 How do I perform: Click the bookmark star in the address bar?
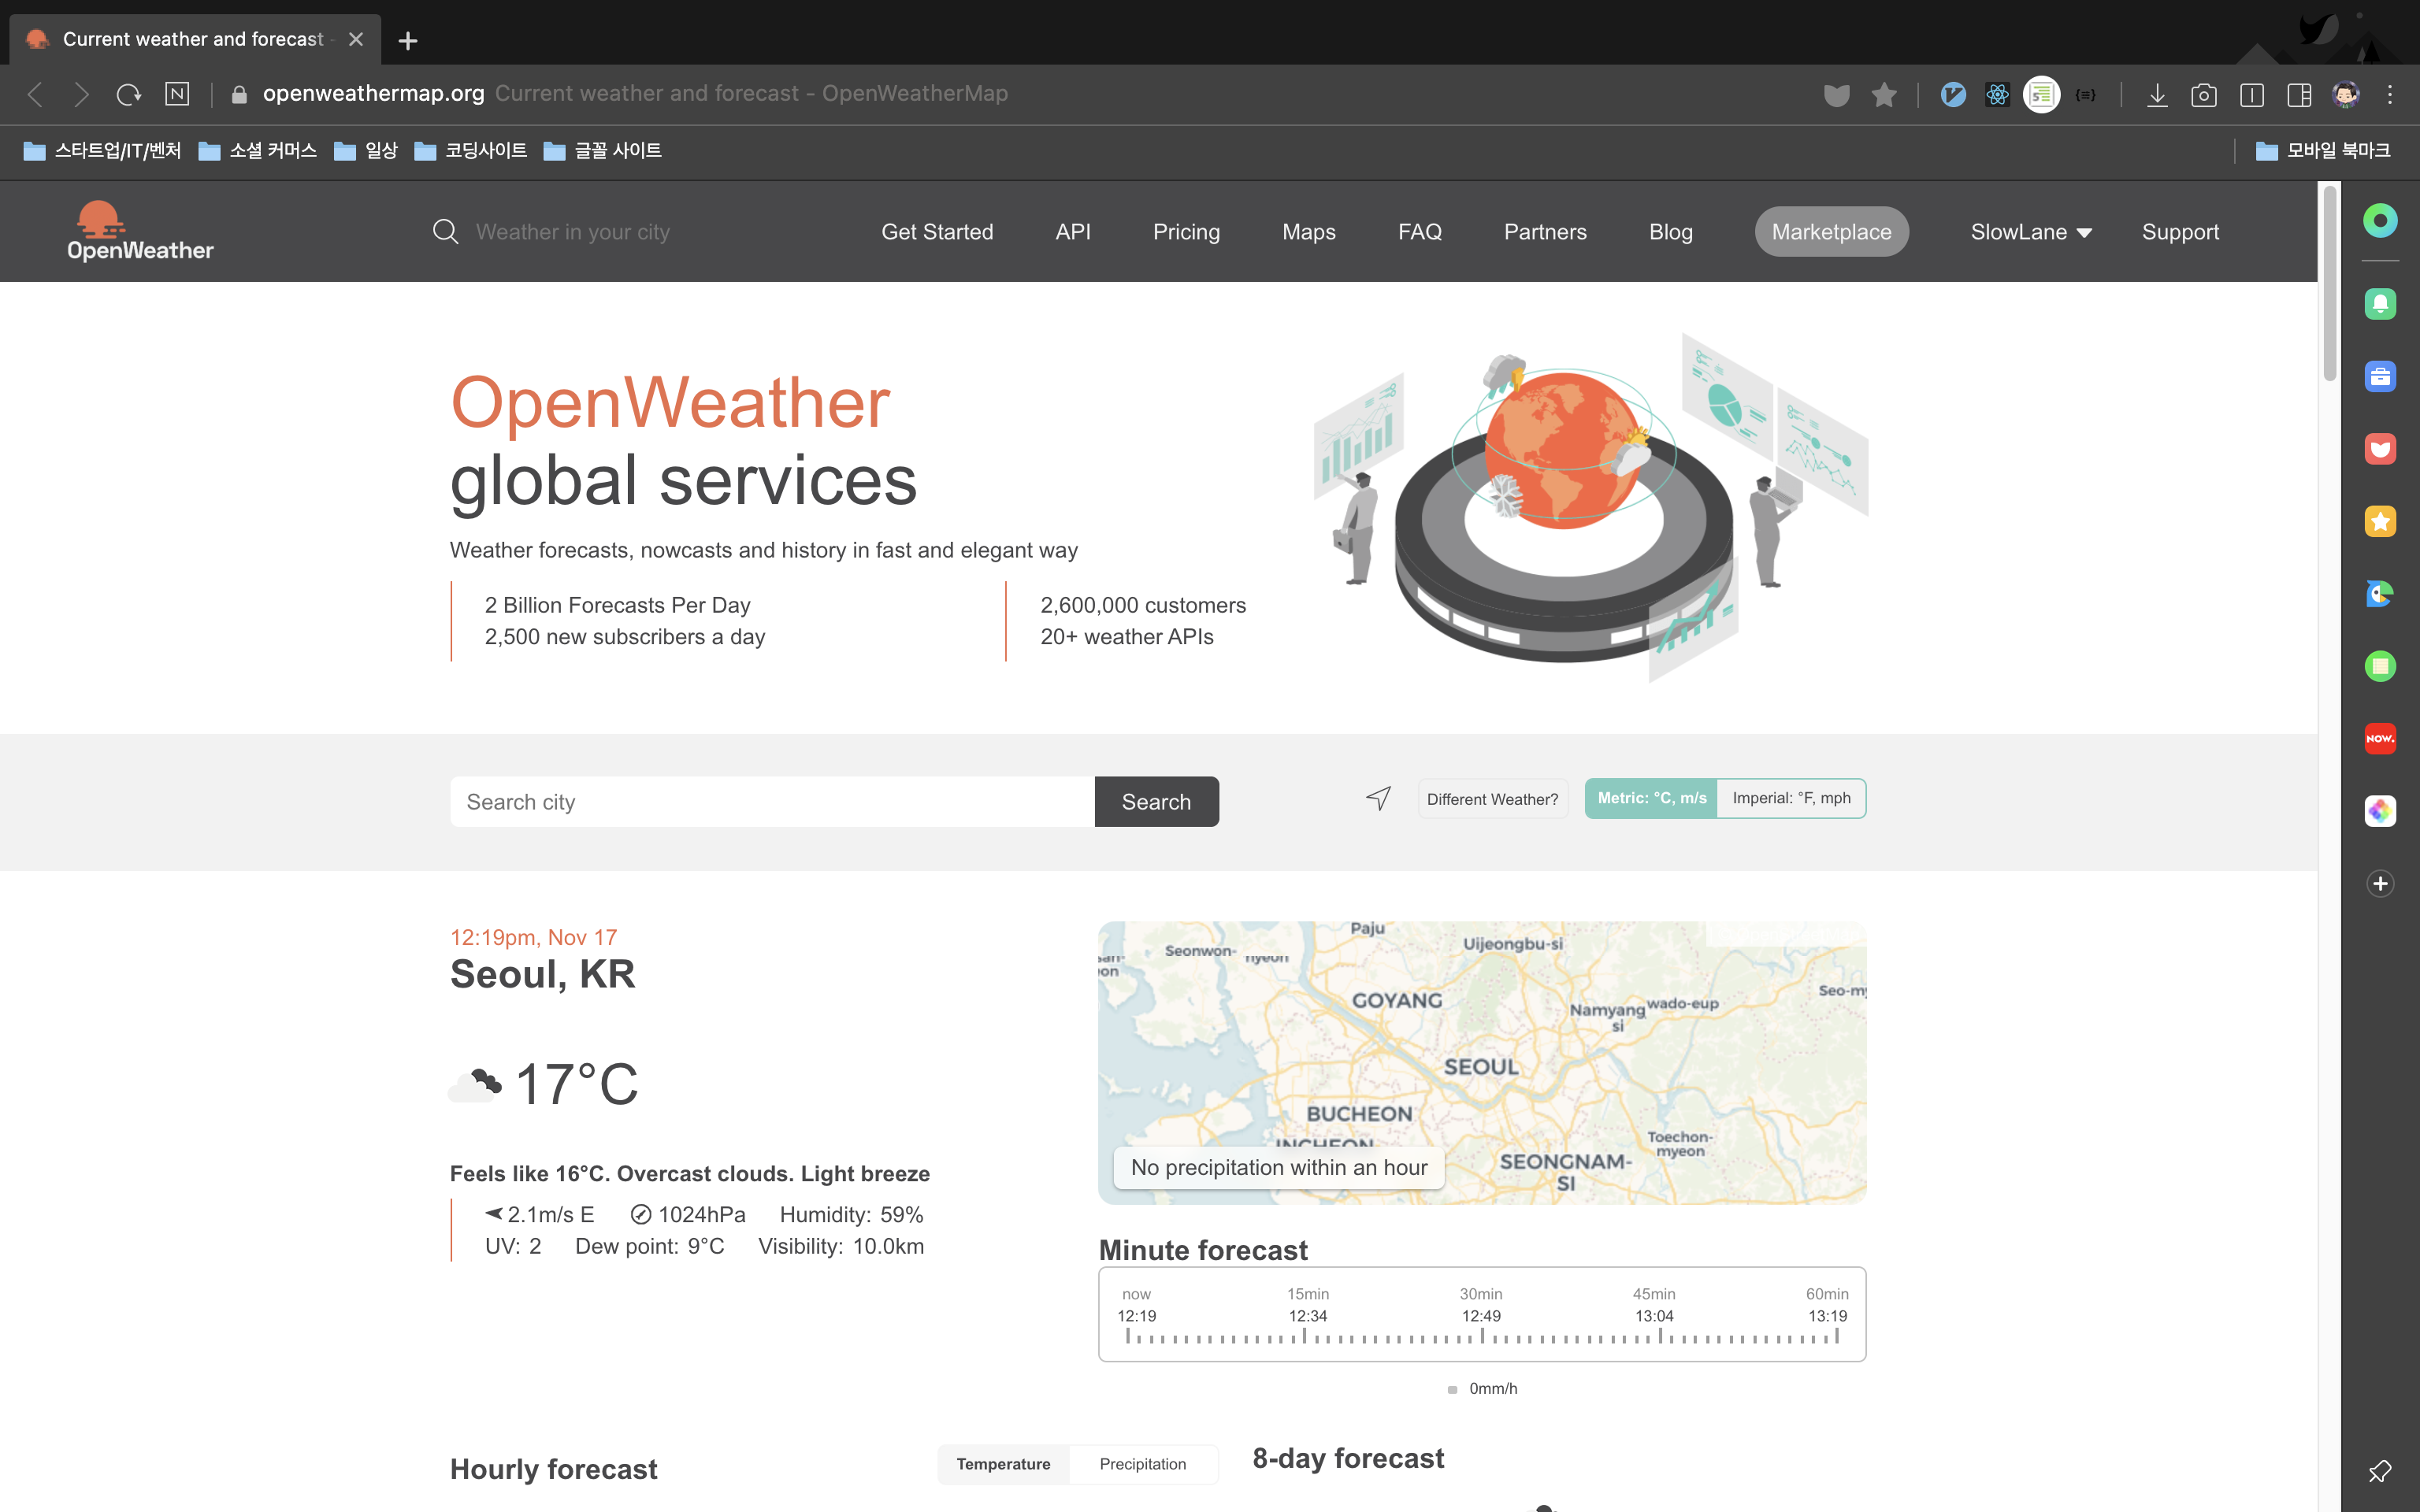tap(1884, 94)
